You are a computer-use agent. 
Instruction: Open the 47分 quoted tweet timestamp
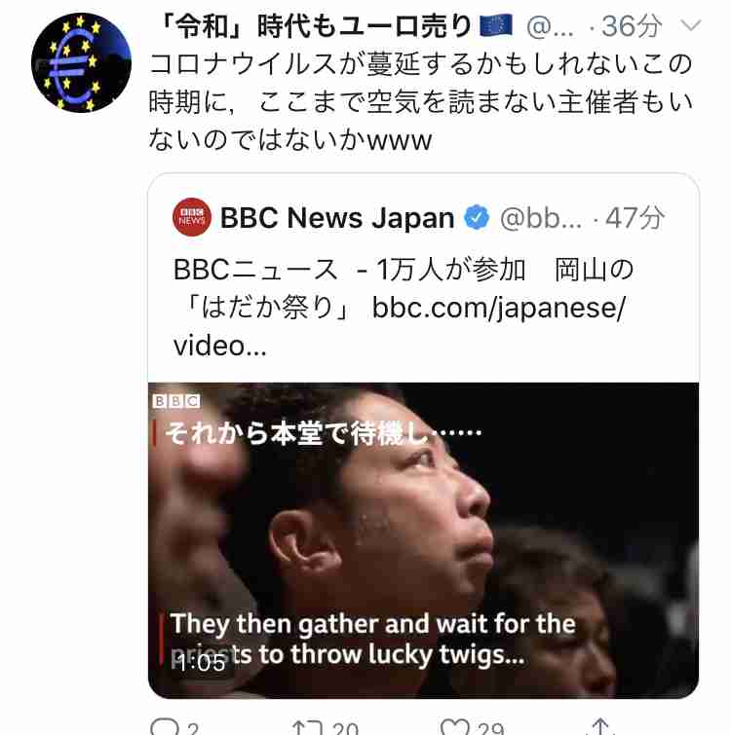tap(635, 218)
